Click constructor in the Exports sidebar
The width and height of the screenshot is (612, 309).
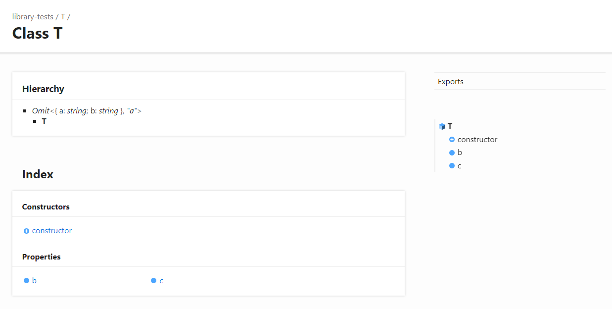[x=477, y=140]
